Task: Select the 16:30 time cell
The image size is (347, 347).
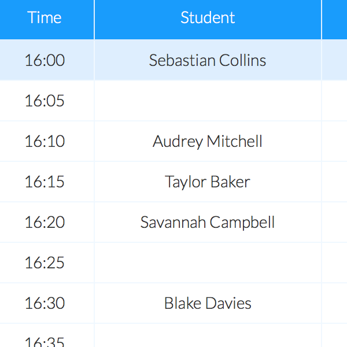Action: 45,303
